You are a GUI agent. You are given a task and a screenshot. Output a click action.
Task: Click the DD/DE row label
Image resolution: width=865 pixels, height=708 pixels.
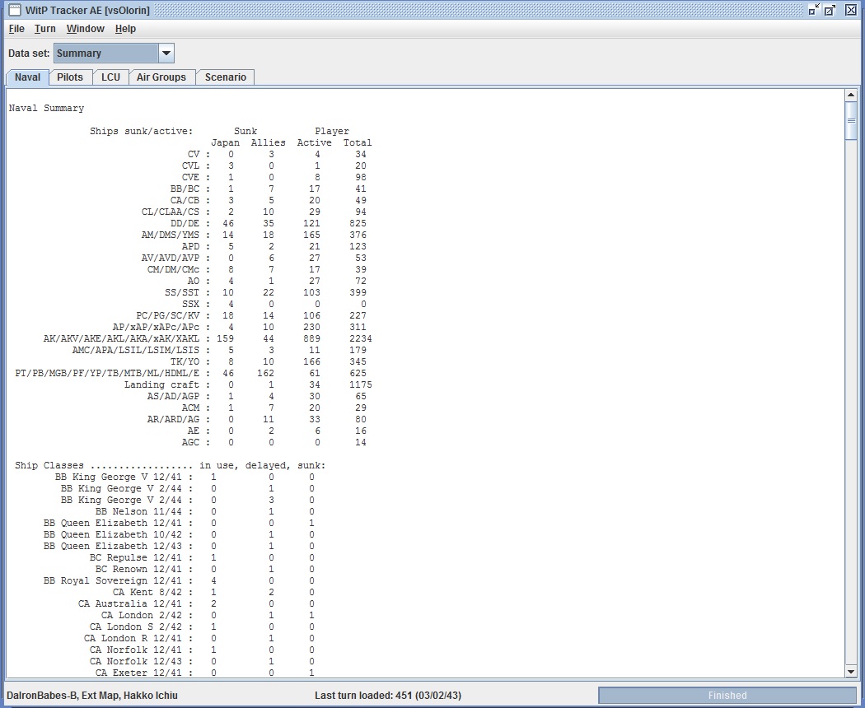[185, 223]
